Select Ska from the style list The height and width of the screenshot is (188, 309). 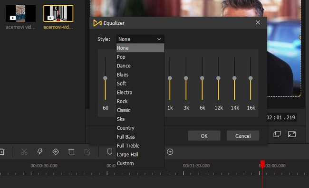[140, 119]
